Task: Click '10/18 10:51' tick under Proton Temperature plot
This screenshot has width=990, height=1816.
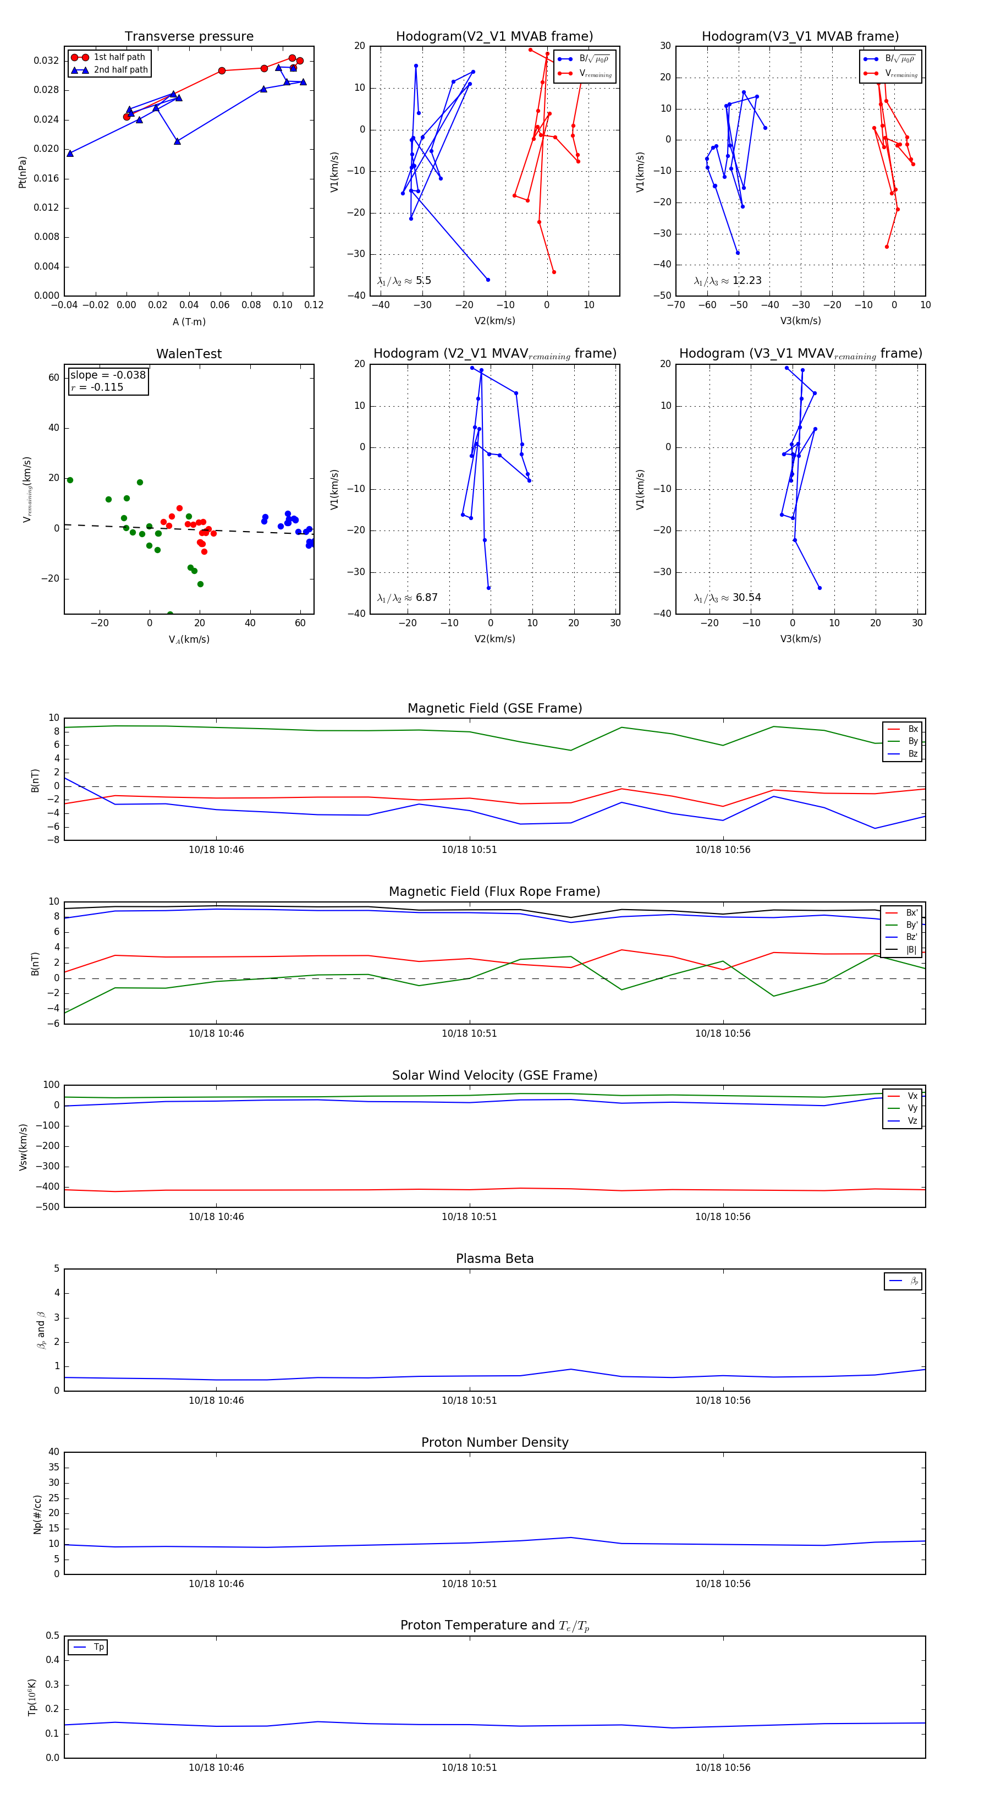Action: click(x=469, y=1768)
